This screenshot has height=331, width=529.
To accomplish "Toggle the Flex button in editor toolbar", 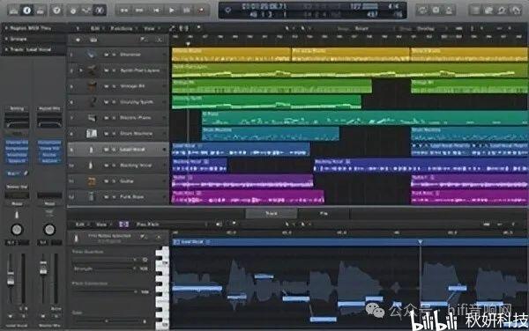I will click(123, 224).
